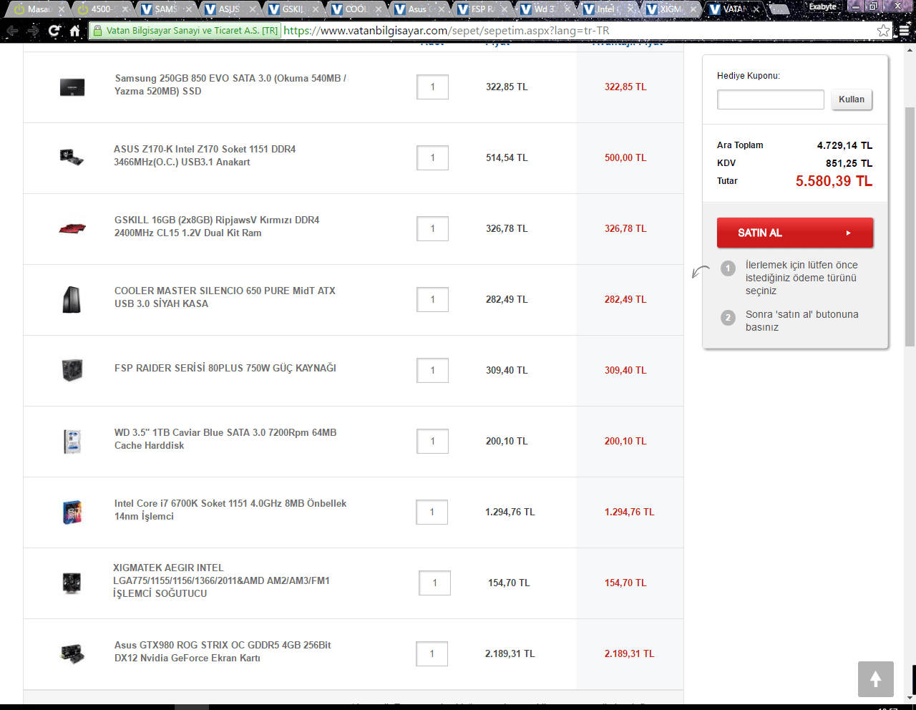Open the ASUS Z170-K Anakart product link
The image size is (916, 710).
point(205,155)
